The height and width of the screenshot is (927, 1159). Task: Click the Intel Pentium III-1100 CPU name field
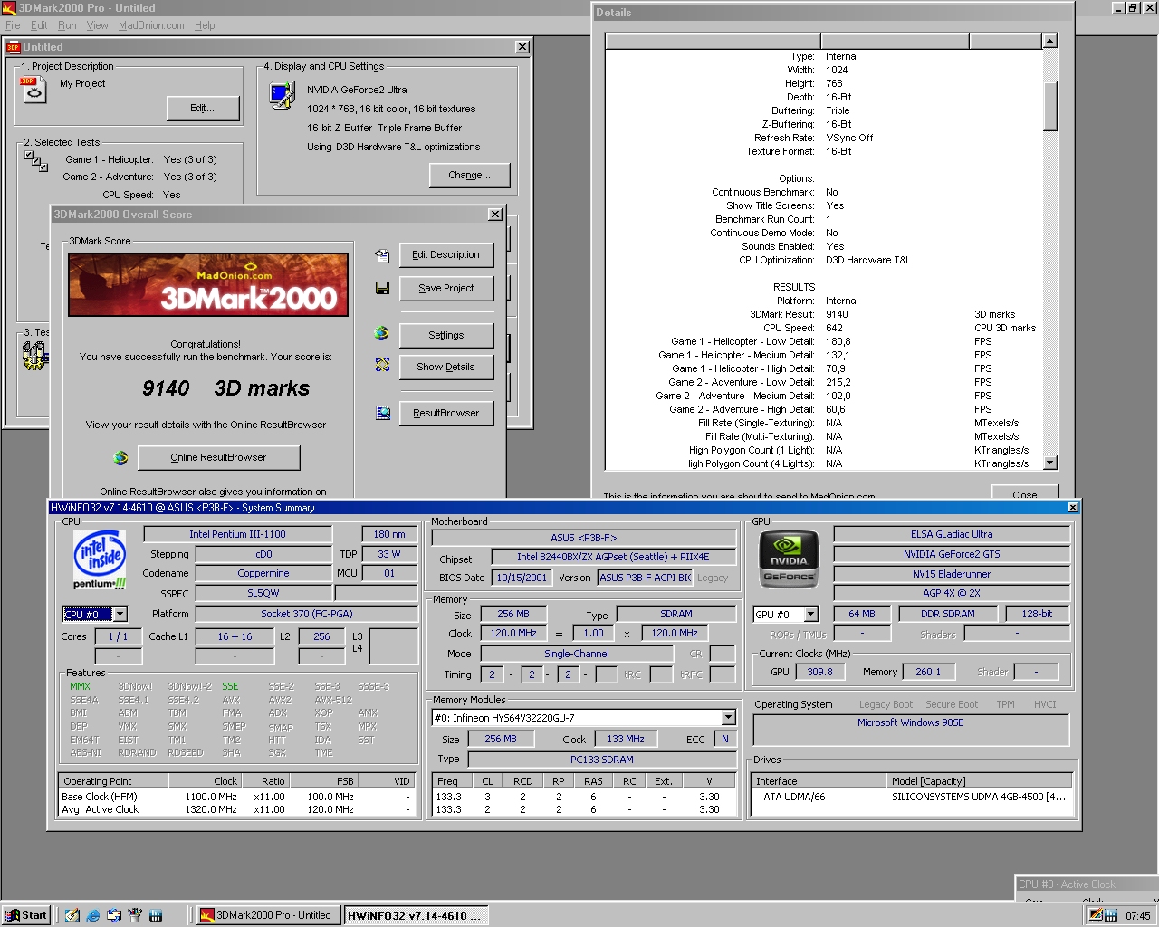click(x=237, y=534)
